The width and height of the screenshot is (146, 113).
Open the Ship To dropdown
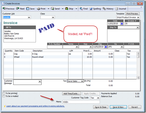click(137, 28)
